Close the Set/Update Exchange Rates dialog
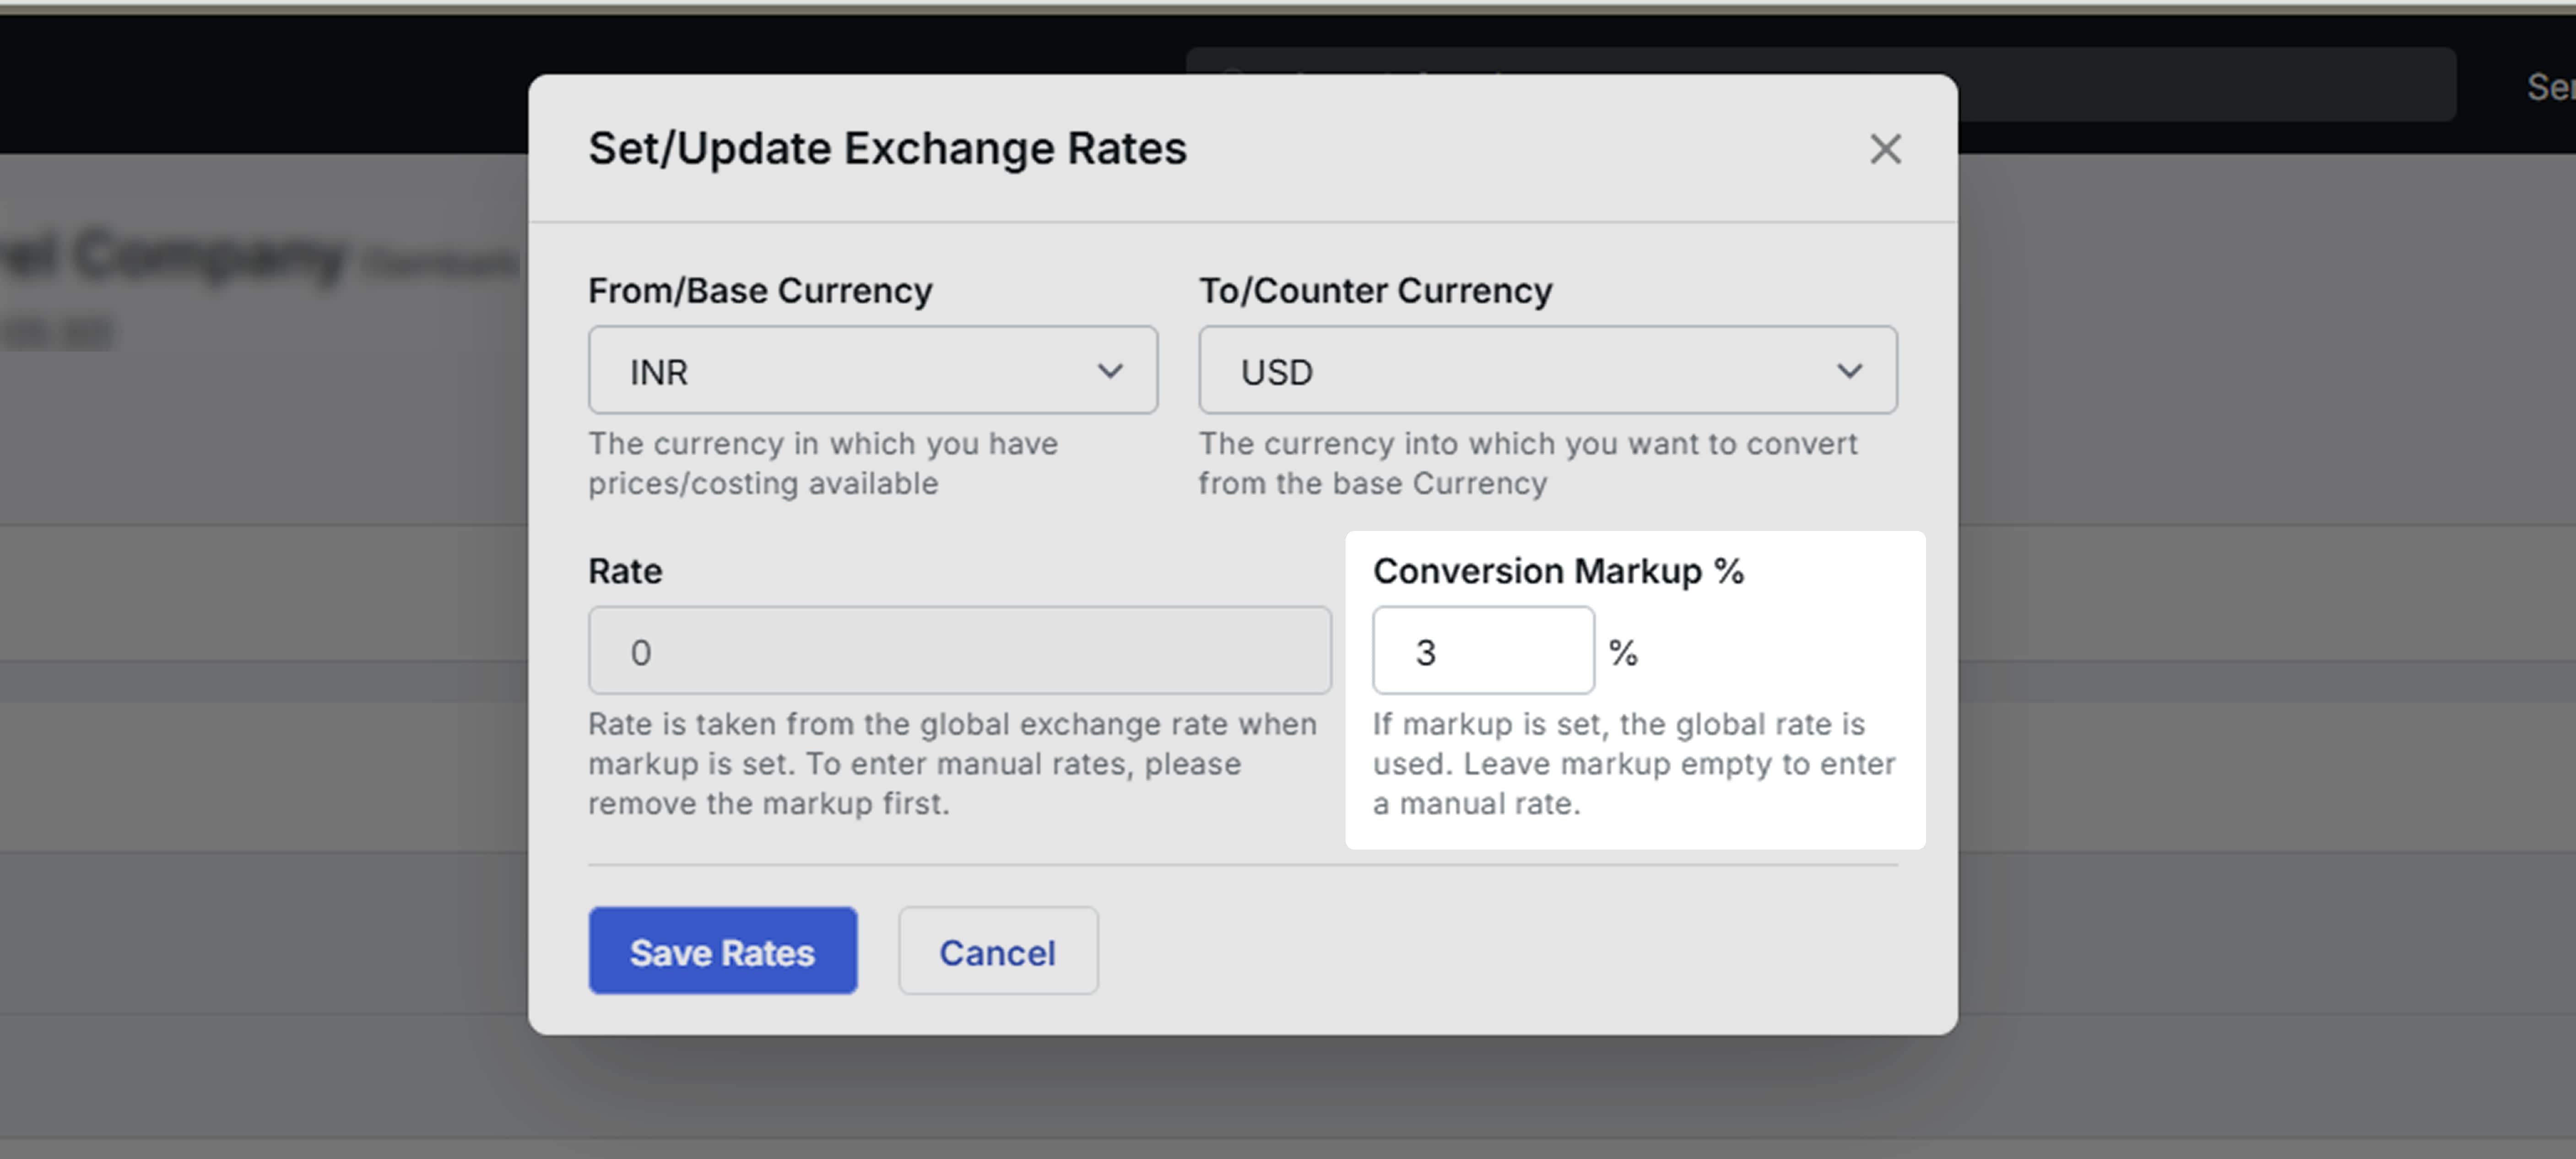Screen dimensions: 2576x1159 coord(1885,149)
